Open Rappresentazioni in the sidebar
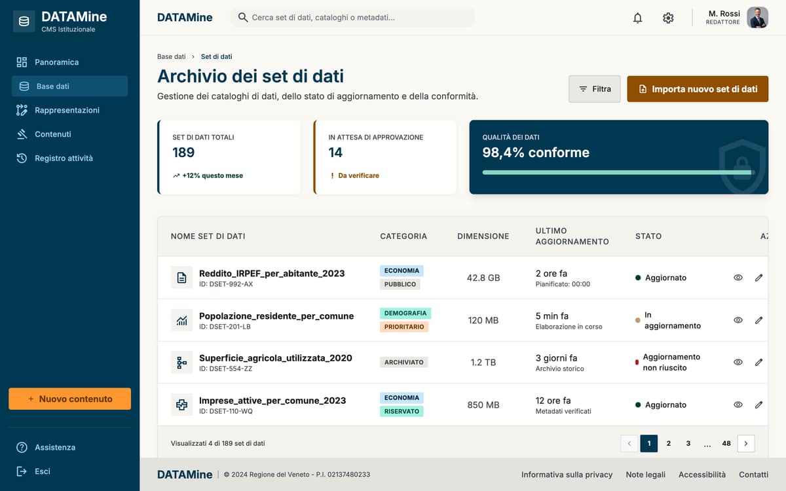This screenshot has height=491, width=786. tap(69, 110)
